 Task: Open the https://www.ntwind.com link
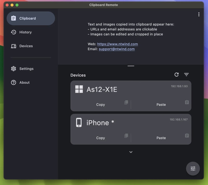[118, 44]
